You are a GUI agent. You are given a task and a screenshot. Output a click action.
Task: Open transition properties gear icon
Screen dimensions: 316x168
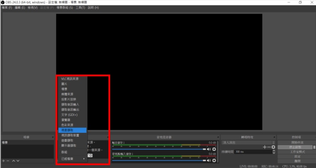click(273, 147)
